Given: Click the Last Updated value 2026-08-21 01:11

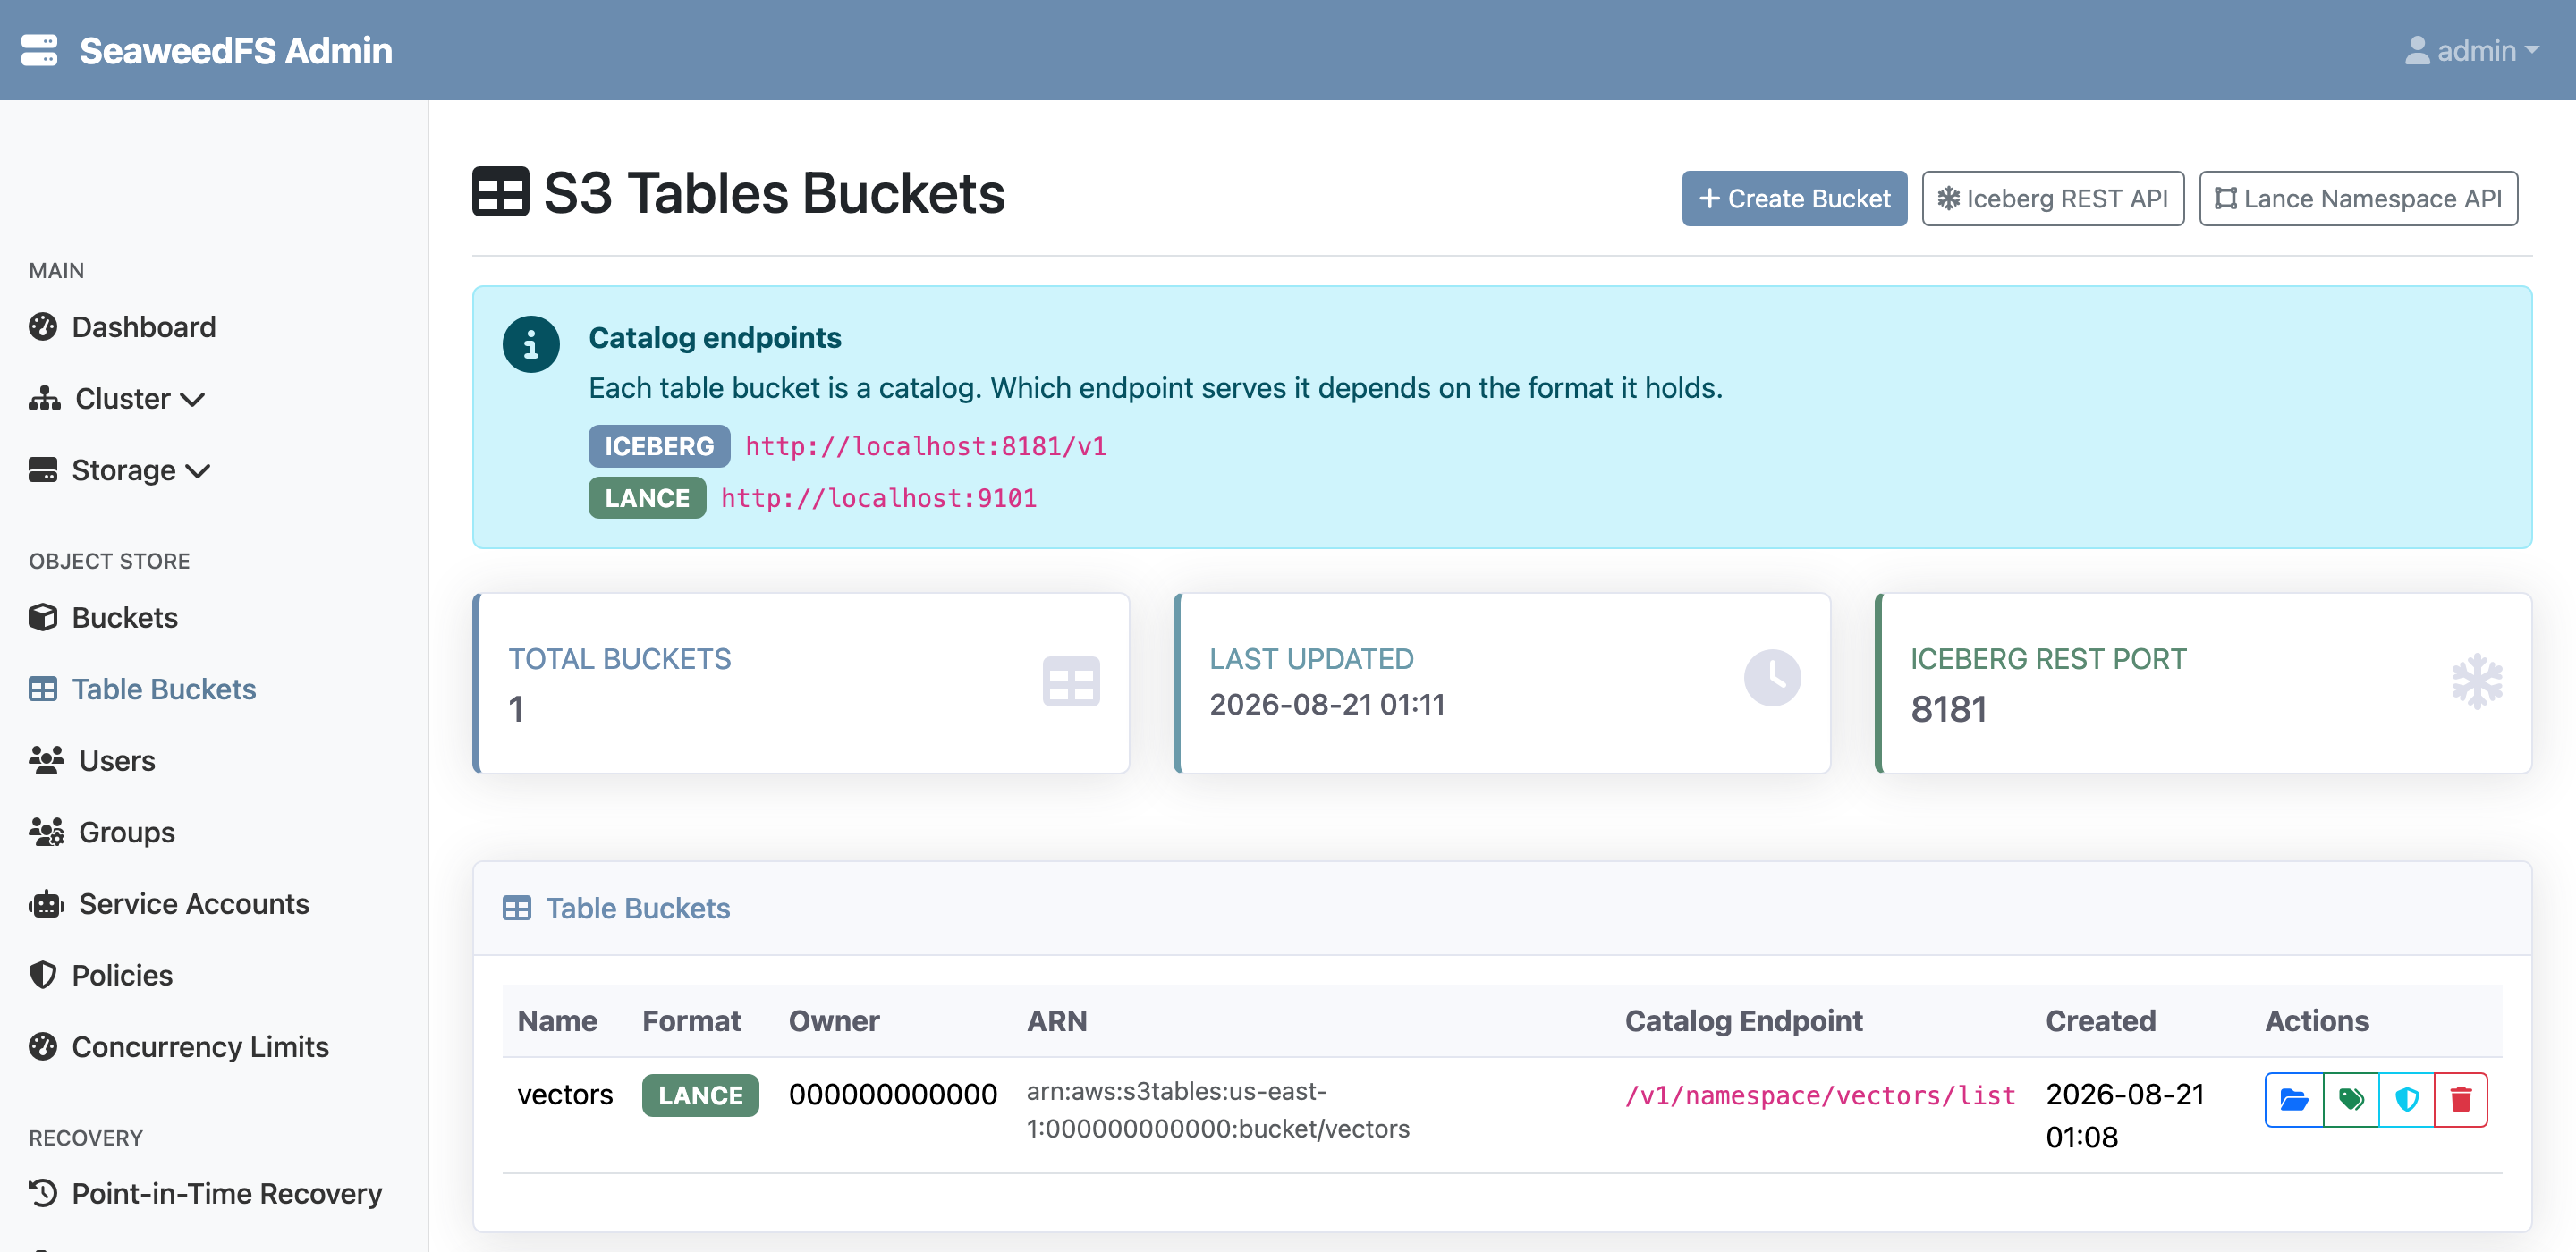Looking at the screenshot, I should (1327, 704).
